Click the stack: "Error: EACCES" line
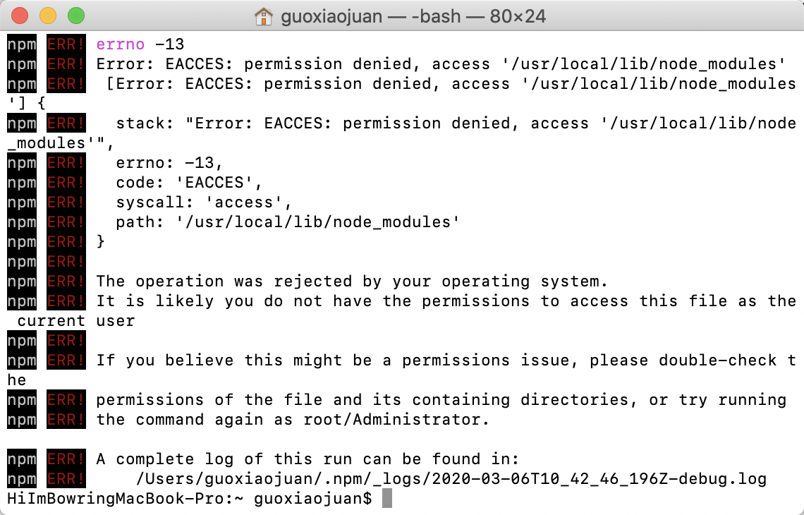Viewport: 804px width, 515px height. (456, 123)
